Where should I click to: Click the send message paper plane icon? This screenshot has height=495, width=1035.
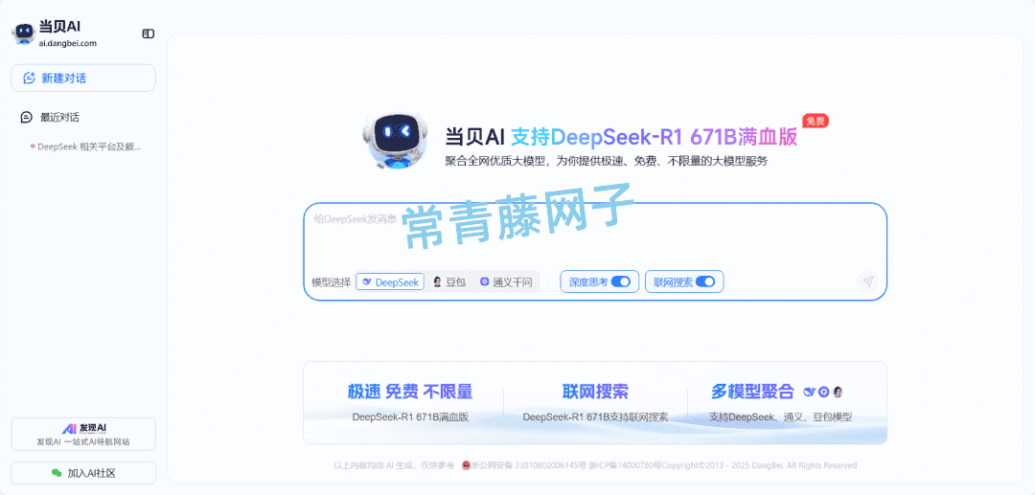point(868,281)
